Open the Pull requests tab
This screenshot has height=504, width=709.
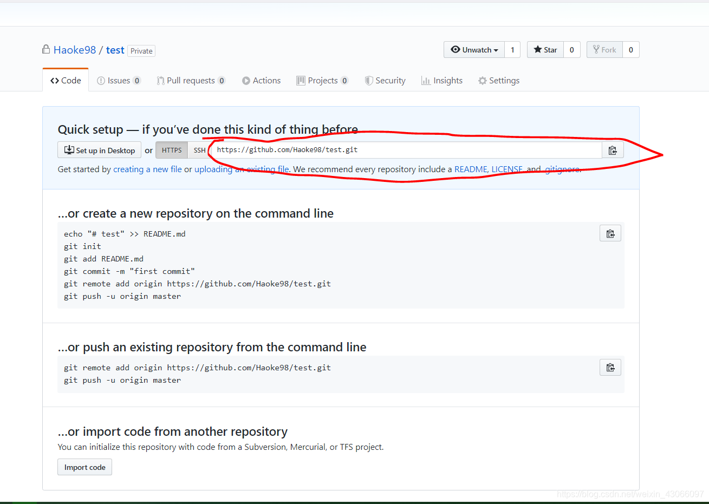tap(191, 81)
